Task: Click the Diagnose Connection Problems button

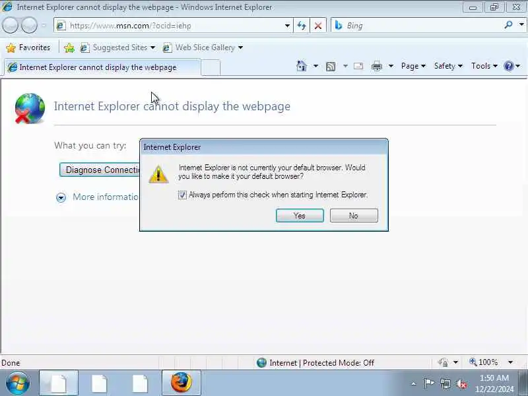Action: coord(100,170)
